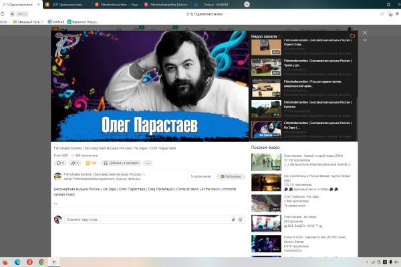Click the Олег Парастаев video player
The image size is (401, 267).
(150, 86)
